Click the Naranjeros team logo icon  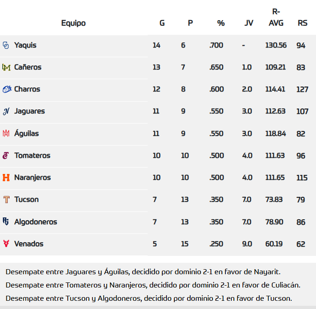pyautogui.click(x=6, y=178)
